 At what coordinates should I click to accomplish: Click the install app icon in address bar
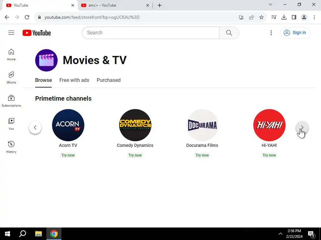[241, 17]
